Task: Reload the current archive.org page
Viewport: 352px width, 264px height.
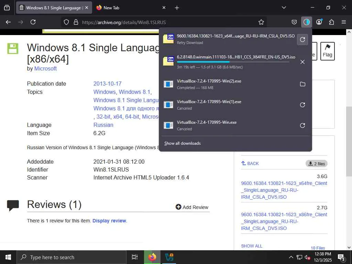Action: point(33,22)
